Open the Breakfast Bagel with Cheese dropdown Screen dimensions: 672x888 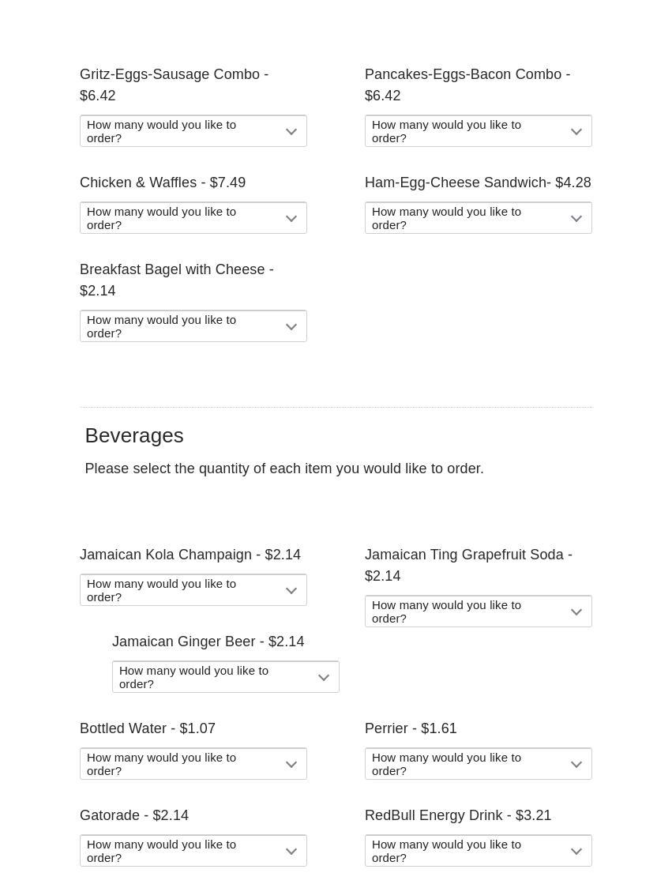tap(193, 326)
